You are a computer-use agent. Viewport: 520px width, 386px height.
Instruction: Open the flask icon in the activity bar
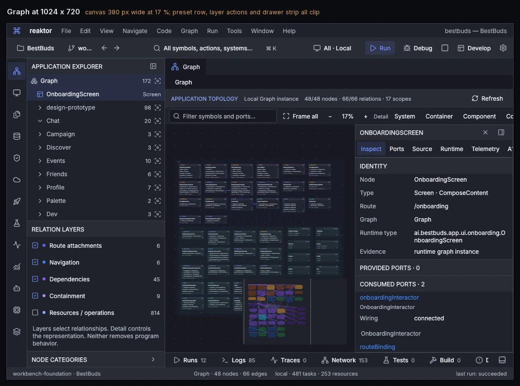click(x=17, y=223)
